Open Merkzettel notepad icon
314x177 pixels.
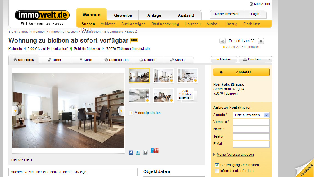251,4
